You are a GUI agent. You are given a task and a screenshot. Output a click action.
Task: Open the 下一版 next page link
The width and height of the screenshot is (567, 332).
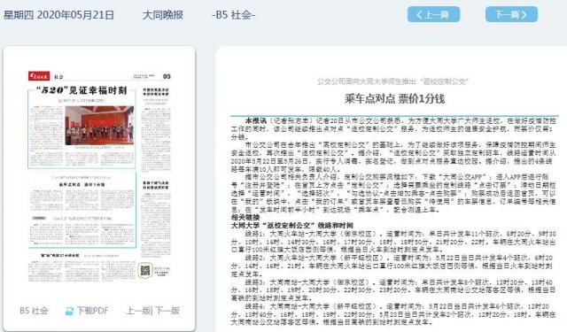point(167,311)
